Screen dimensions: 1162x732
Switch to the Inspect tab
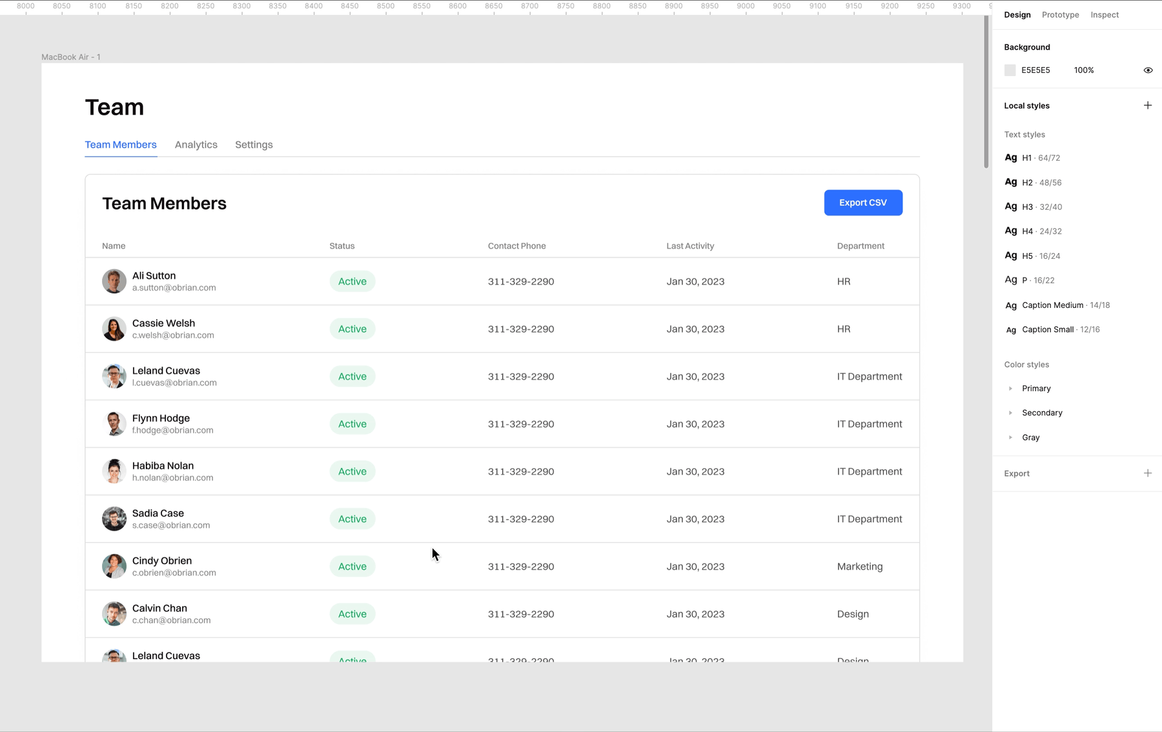[1105, 15]
